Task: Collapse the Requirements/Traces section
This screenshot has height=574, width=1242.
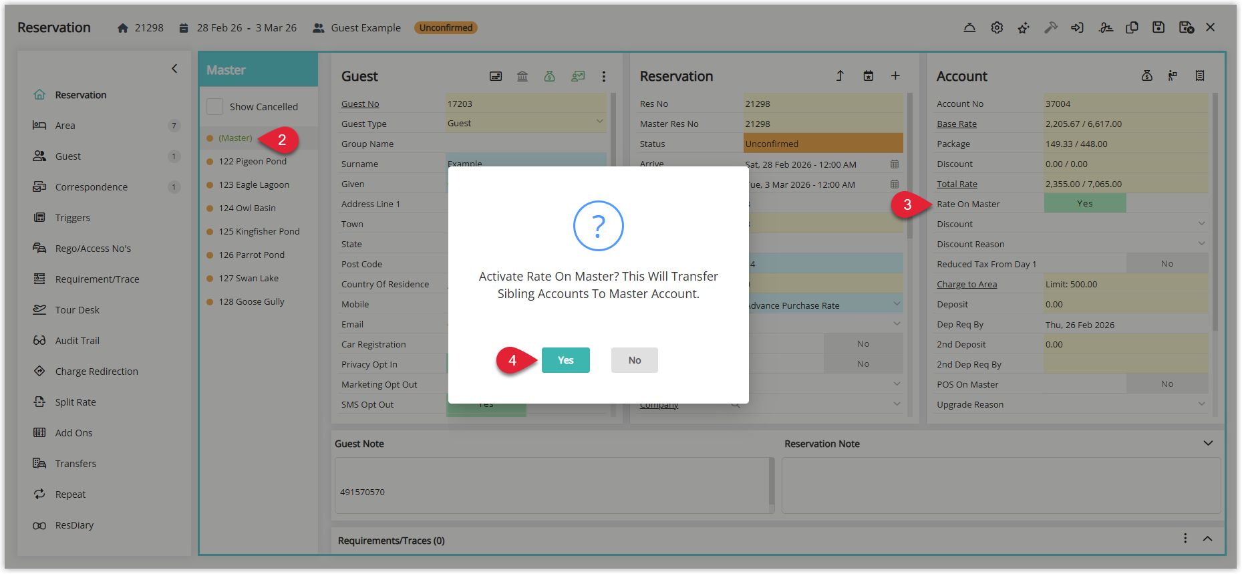Action: point(1208,539)
